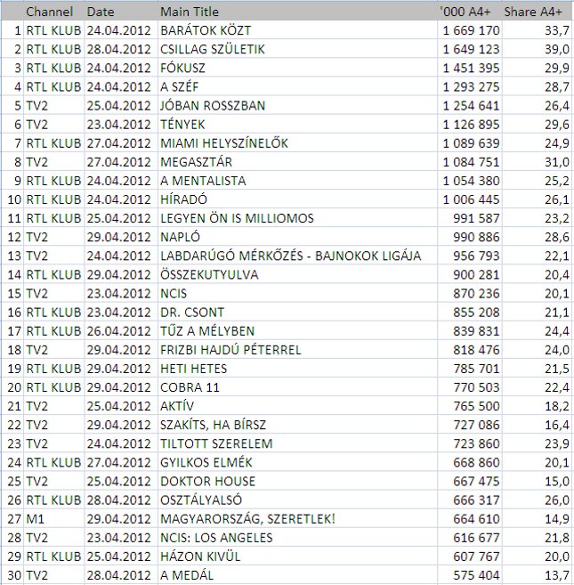Click the row number 10 cell
This screenshot has width=574, height=585.
pos(14,199)
